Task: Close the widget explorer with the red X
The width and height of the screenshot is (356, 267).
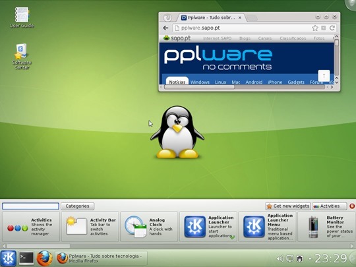Action: 352,206
